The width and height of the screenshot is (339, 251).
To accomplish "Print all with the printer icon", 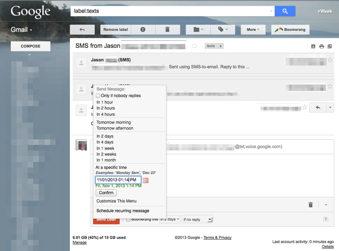I will pos(321,46).
